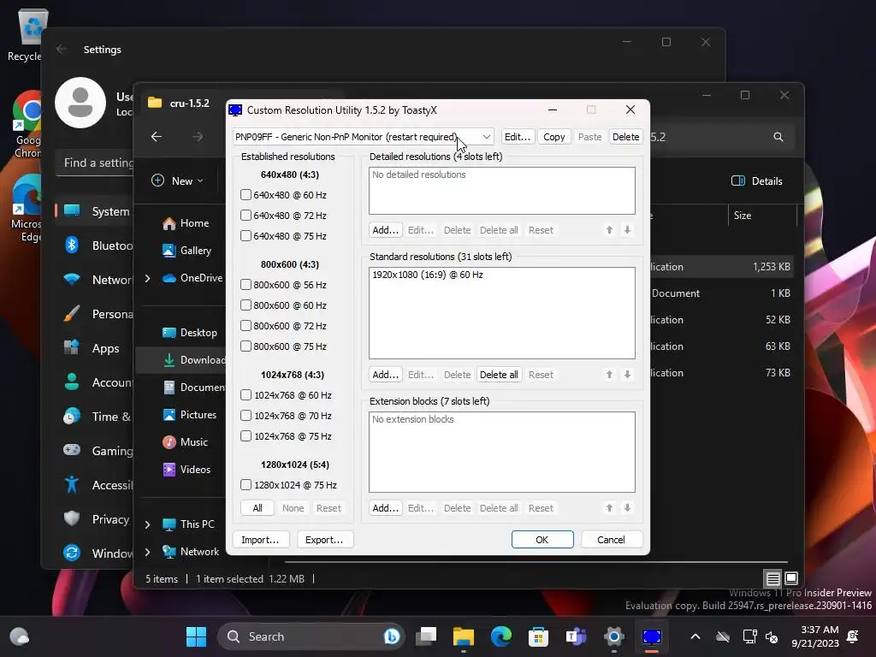Viewport: 876px width, 657px height.
Task: Open Music folder in sidebar
Action: pyautogui.click(x=186, y=442)
